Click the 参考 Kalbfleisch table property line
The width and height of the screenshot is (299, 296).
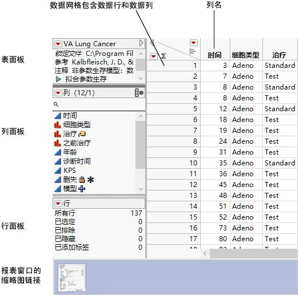pyautogui.click(x=94, y=62)
